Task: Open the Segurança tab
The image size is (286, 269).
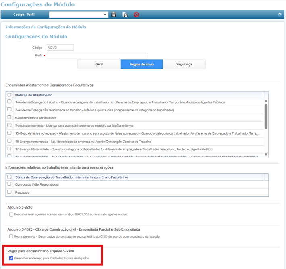Action: 184,64
